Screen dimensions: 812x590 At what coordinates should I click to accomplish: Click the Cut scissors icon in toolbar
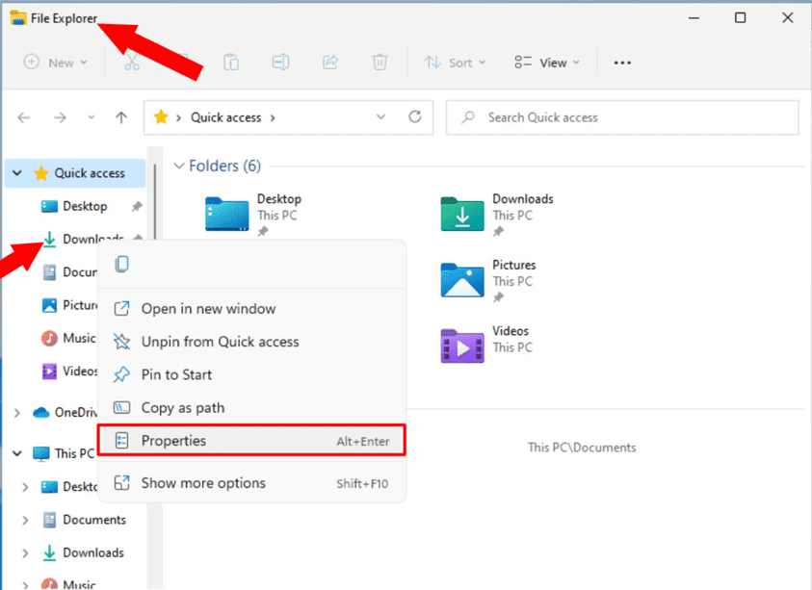pos(133,63)
